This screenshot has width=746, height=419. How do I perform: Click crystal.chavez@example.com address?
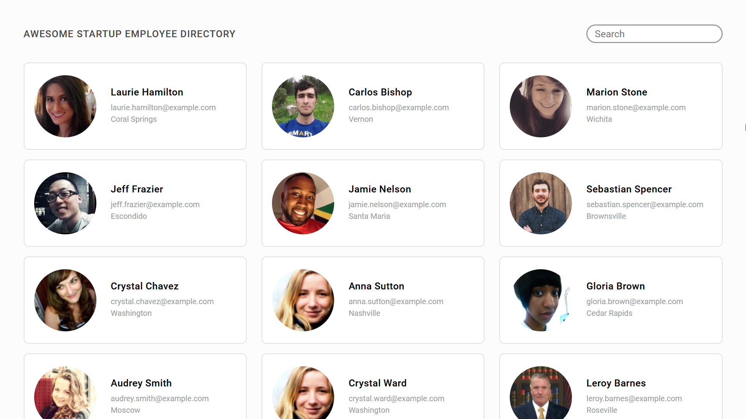click(x=162, y=301)
